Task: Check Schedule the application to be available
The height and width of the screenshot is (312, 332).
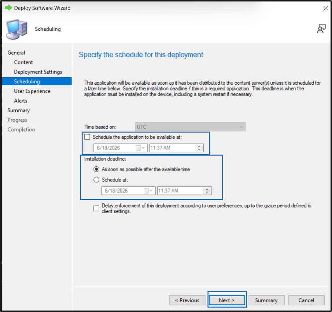Action: (87, 137)
